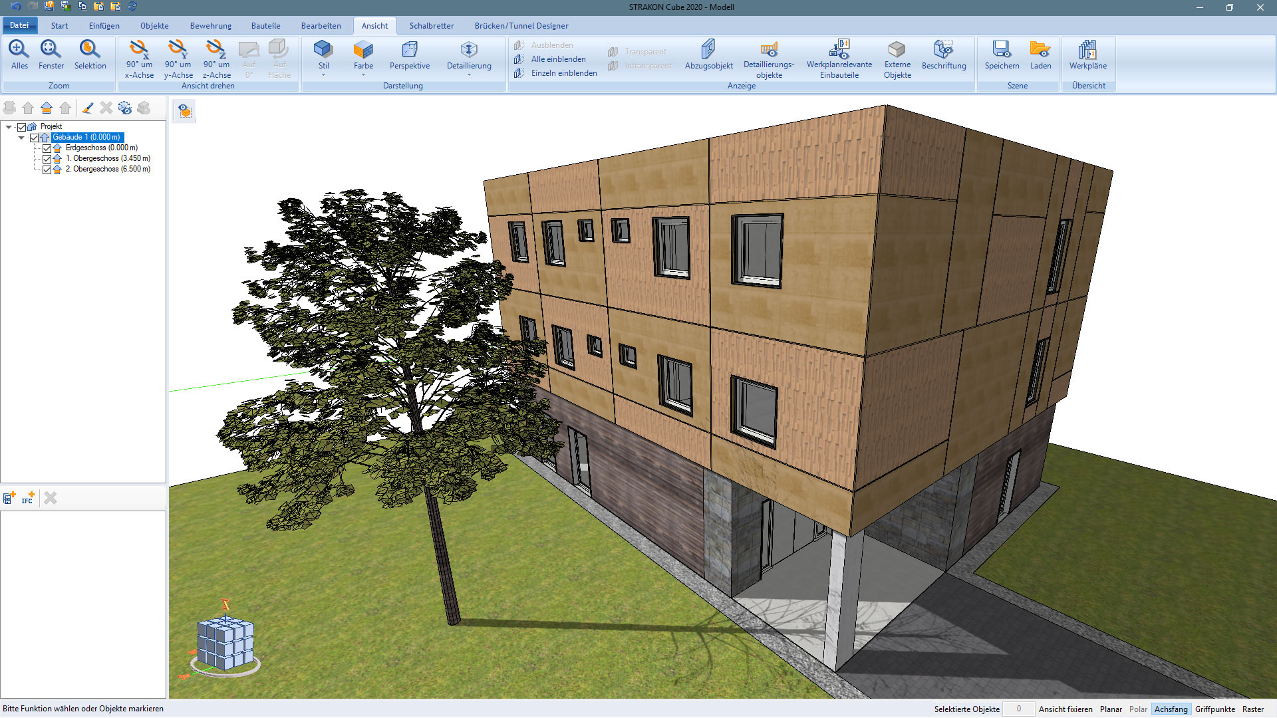Toggle Raster in status bar
The width and height of the screenshot is (1277, 718).
[1252, 709]
